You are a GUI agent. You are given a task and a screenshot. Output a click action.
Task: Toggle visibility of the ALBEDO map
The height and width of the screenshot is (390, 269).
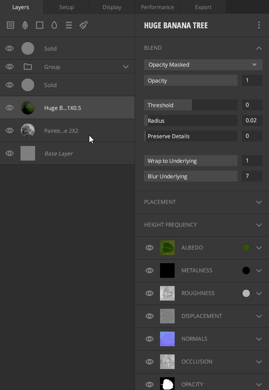pyautogui.click(x=150, y=248)
